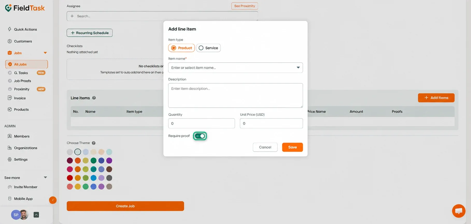Click the plus icon in Assignee search

[72, 16]
